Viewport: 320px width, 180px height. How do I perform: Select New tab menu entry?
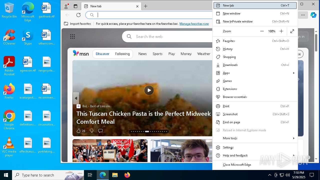click(x=255, y=5)
